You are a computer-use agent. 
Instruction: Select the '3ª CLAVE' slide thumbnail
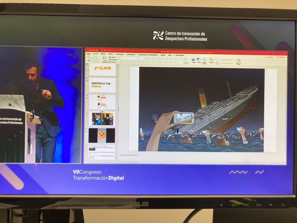pos(102,69)
